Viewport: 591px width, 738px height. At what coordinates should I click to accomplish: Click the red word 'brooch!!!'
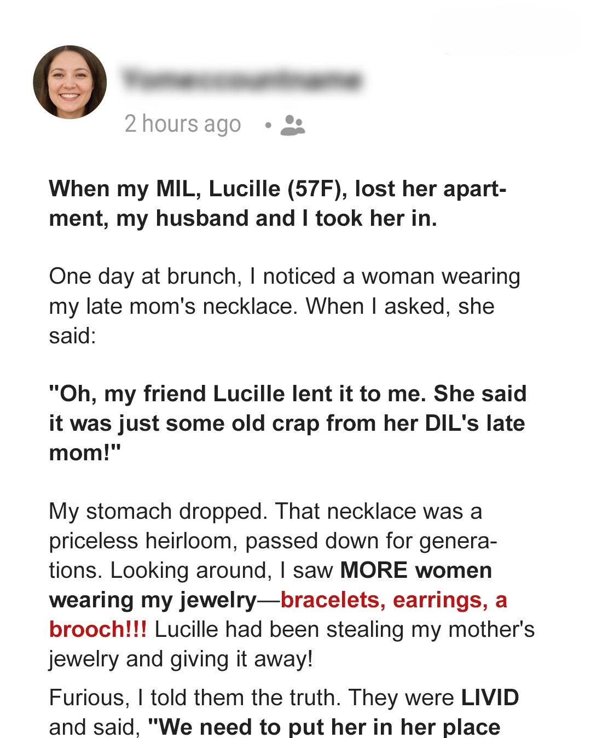point(98,629)
